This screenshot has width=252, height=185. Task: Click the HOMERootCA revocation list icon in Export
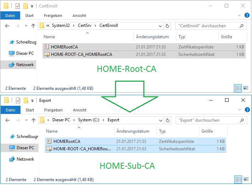point(49,141)
